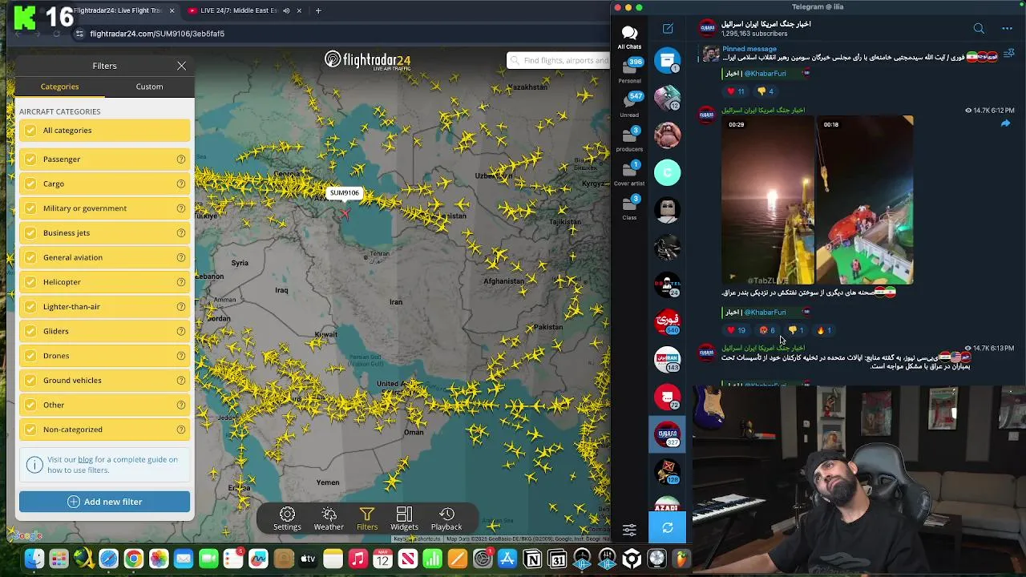Search in the Telegram channel
This screenshot has width=1026, height=577.
(x=979, y=29)
